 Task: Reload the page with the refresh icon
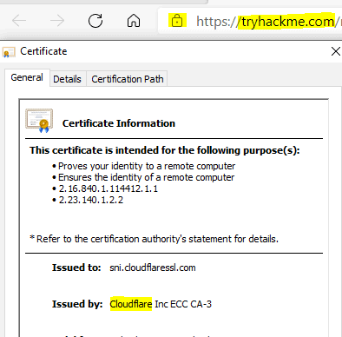(95, 21)
